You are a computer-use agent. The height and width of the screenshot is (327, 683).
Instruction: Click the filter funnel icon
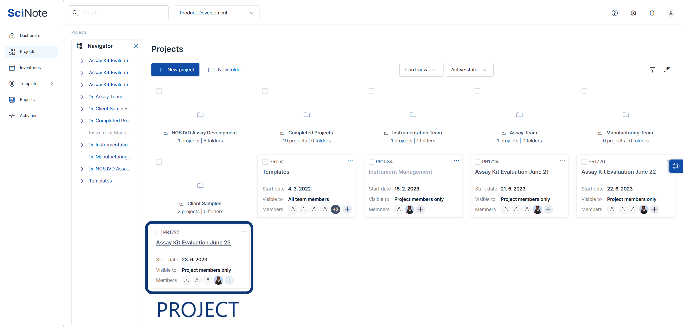(652, 70)
